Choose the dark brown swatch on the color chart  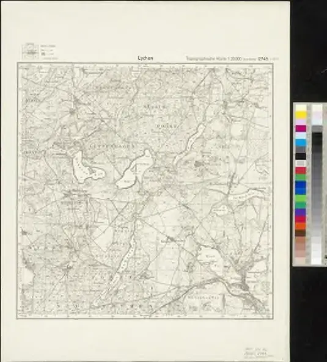pyautogui.click(x=301, y=233)
